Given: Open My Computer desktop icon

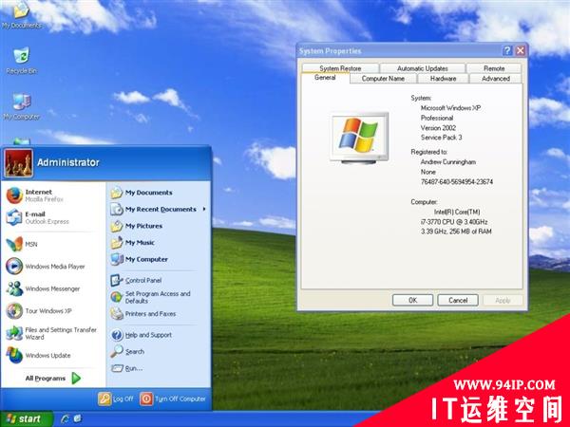Looking at the screenshot, I should (22, 106).
